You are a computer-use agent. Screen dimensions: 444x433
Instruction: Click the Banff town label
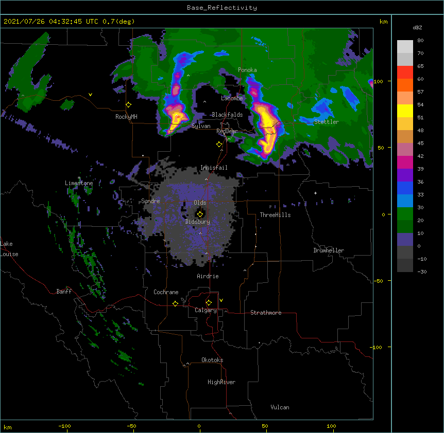[x=64, y=292]
